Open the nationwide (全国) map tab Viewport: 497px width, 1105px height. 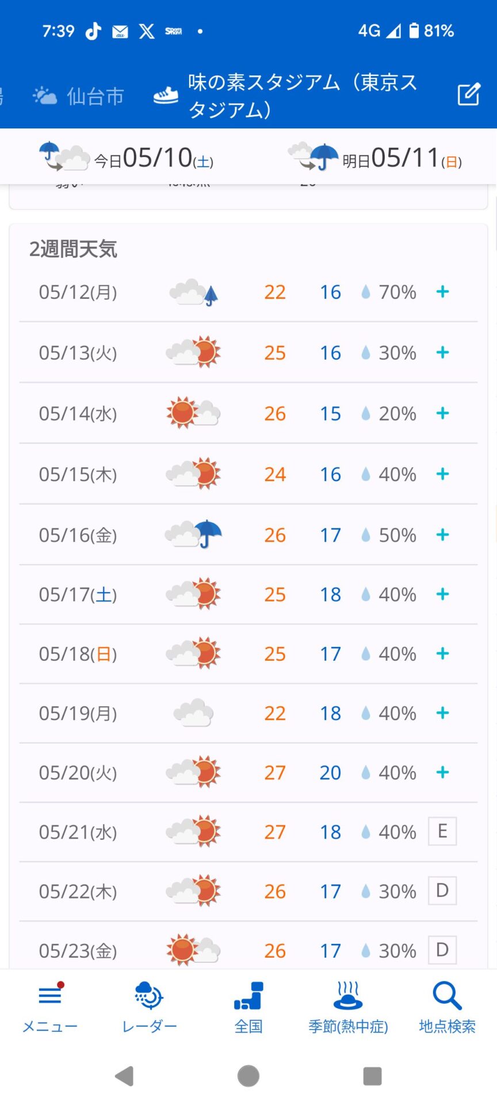(x=248, y=1008)
